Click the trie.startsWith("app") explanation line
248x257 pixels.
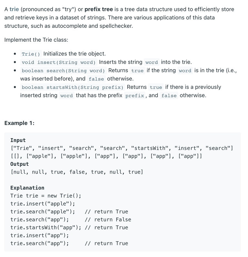[69, 228]
